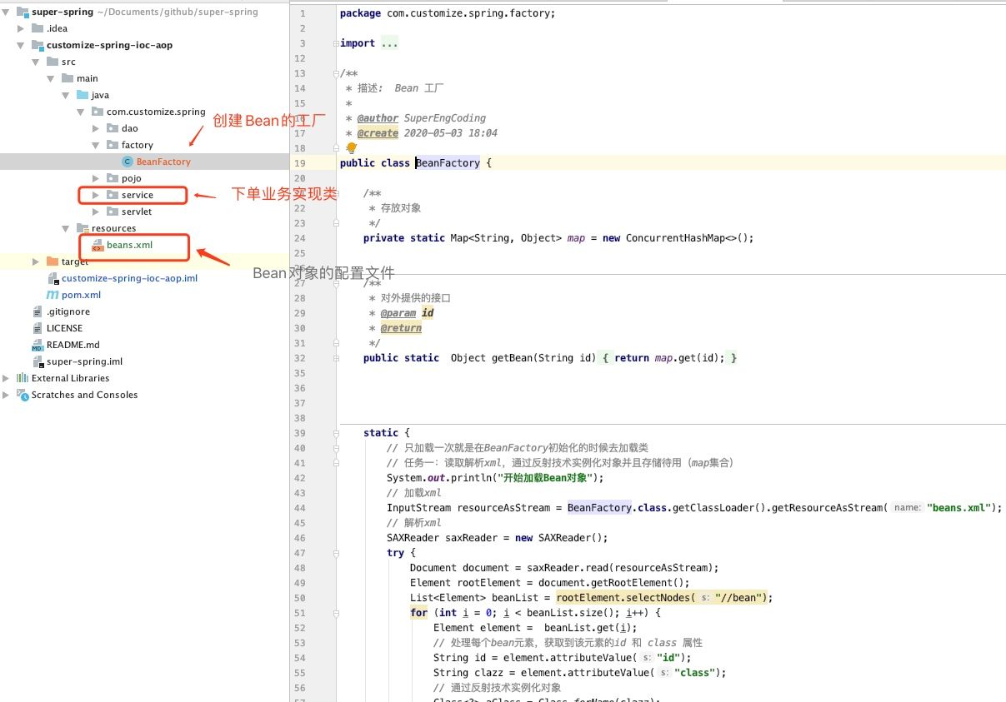Select pom.xml in the project tree
1006x702 pixels.
tap(81, 295)
